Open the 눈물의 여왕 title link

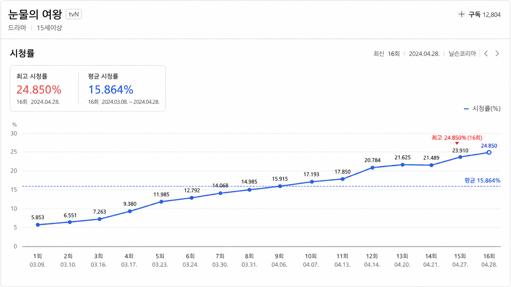[x=35, y=14]
